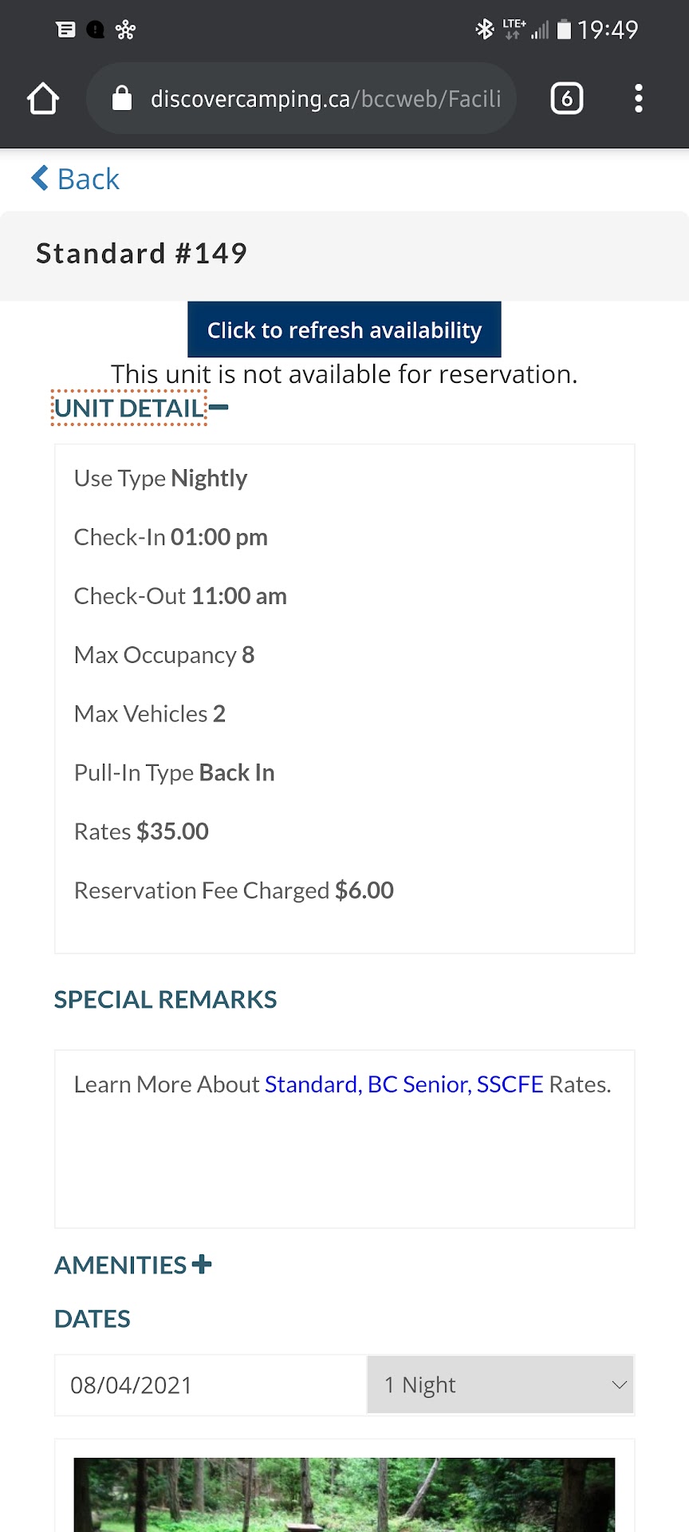
Task: Open the tab switcher showing 6 tabs
Action: click(566, 99)
